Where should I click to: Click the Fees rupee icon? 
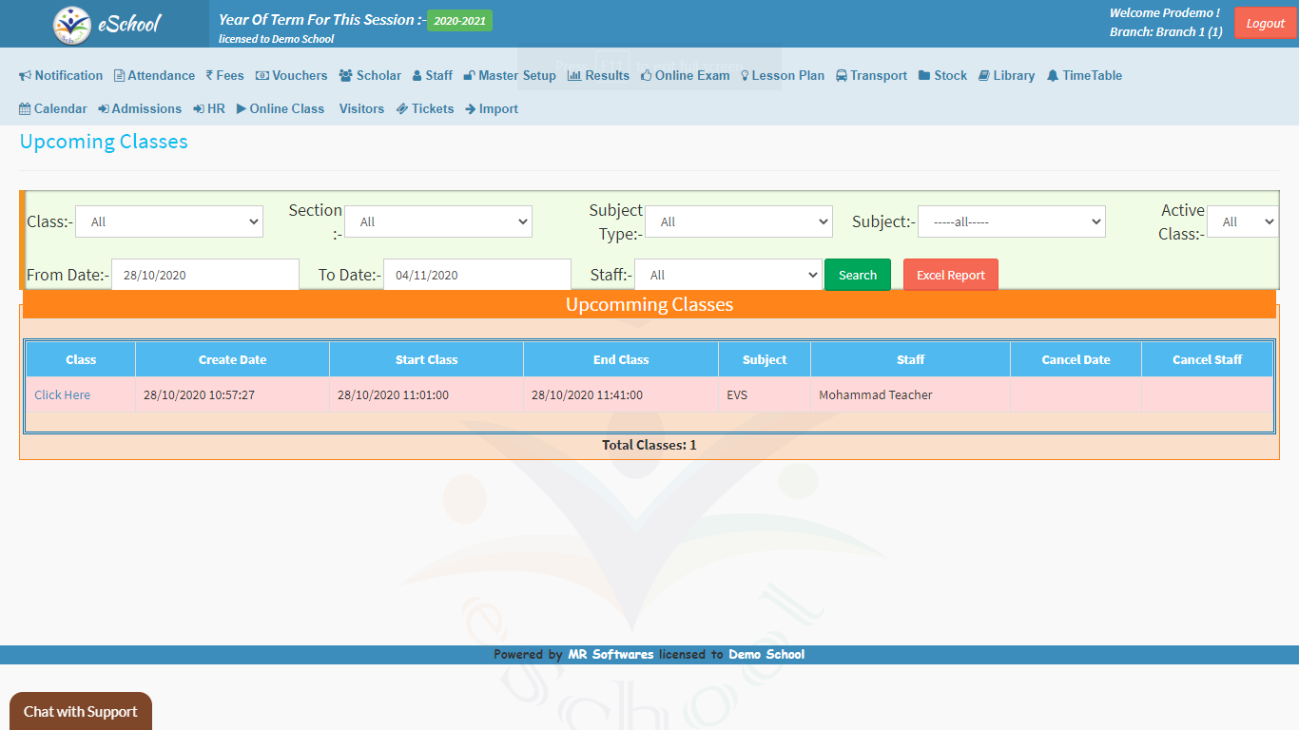[209, 76]
